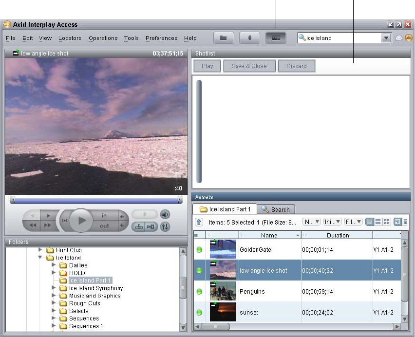
Task: Click the add to shotlist icon
Action: [139, 226]
